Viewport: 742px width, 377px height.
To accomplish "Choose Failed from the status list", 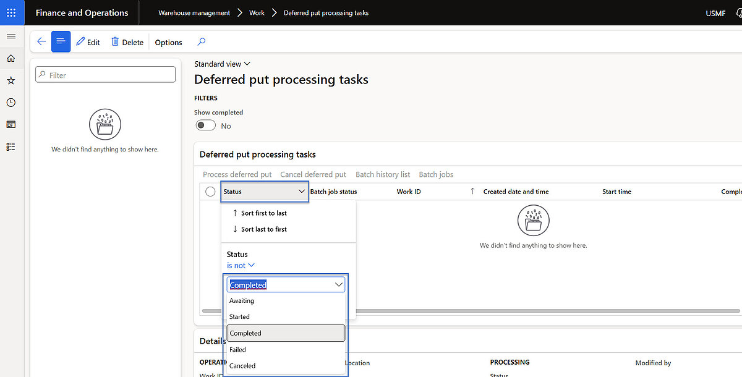I will coord(238,349).
